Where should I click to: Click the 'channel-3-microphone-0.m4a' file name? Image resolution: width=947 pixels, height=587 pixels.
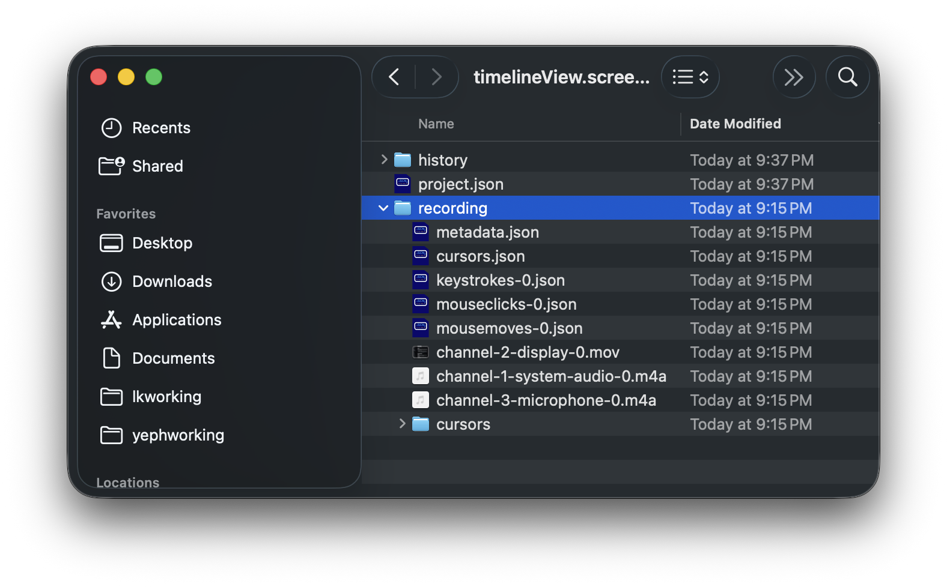coord(546,400)
